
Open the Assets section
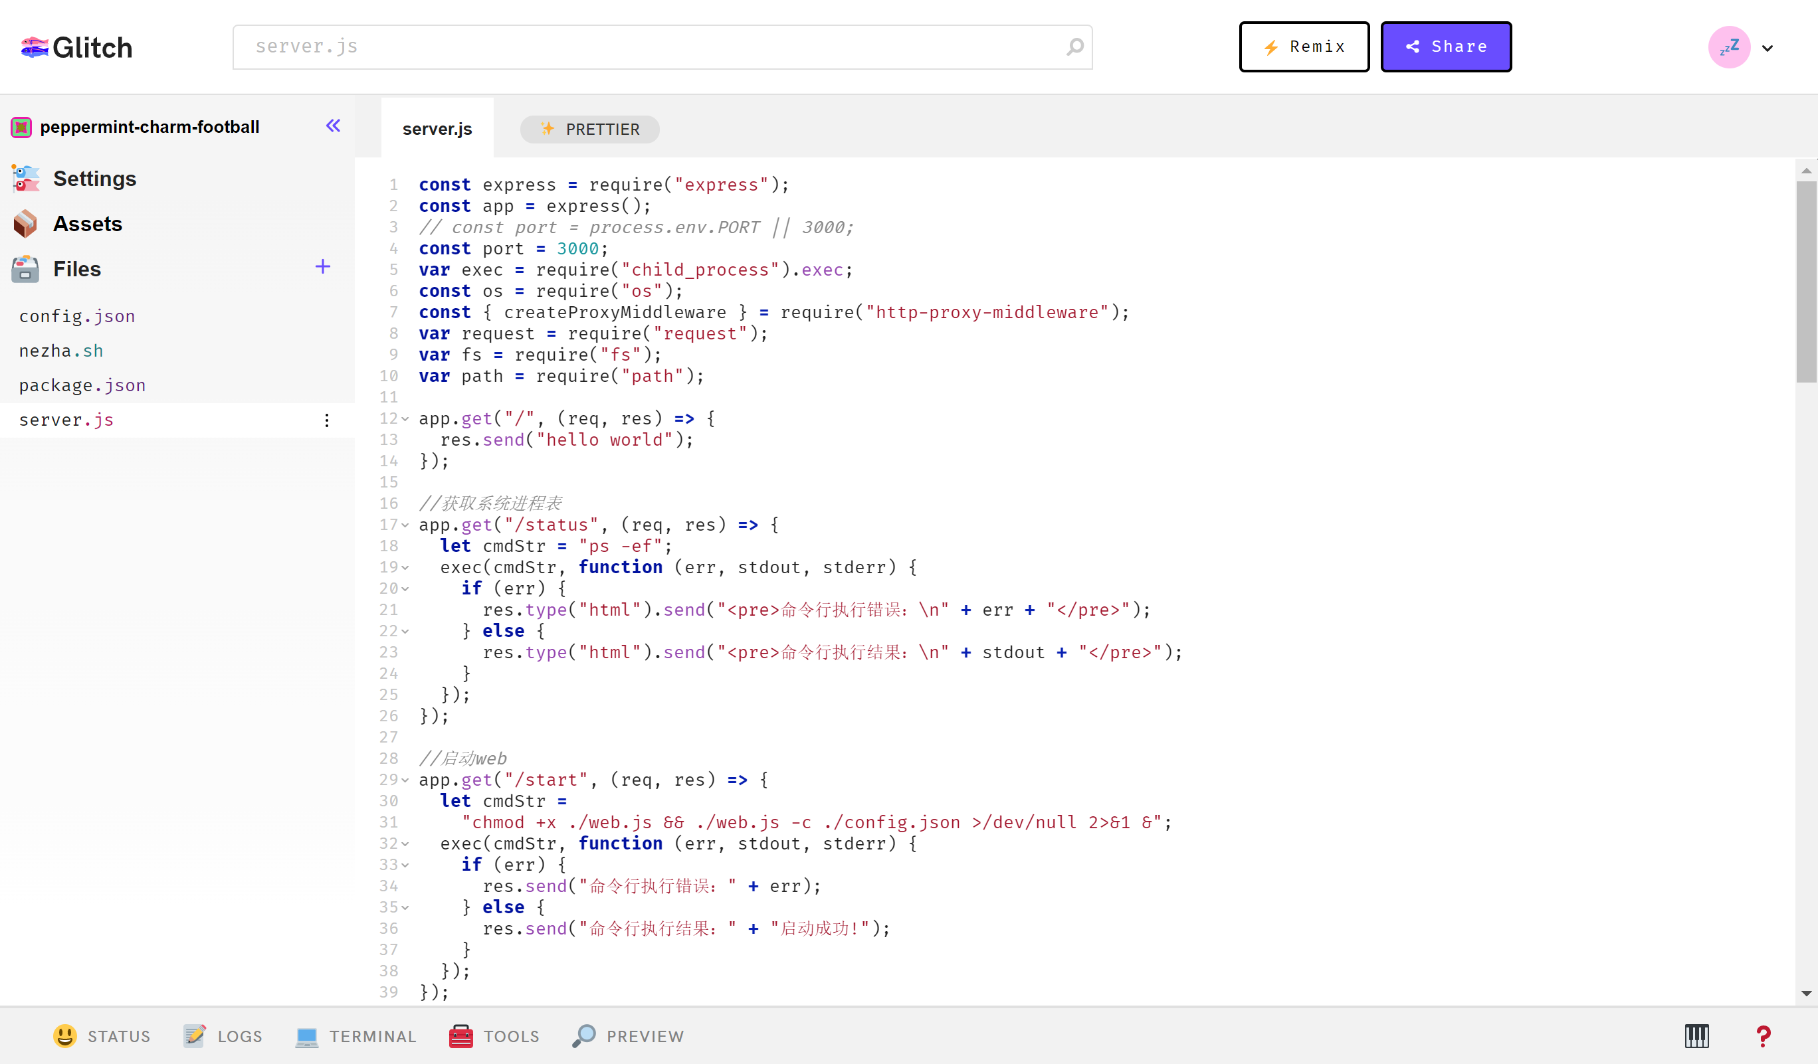pyautogui.click(x=87, y=223)
